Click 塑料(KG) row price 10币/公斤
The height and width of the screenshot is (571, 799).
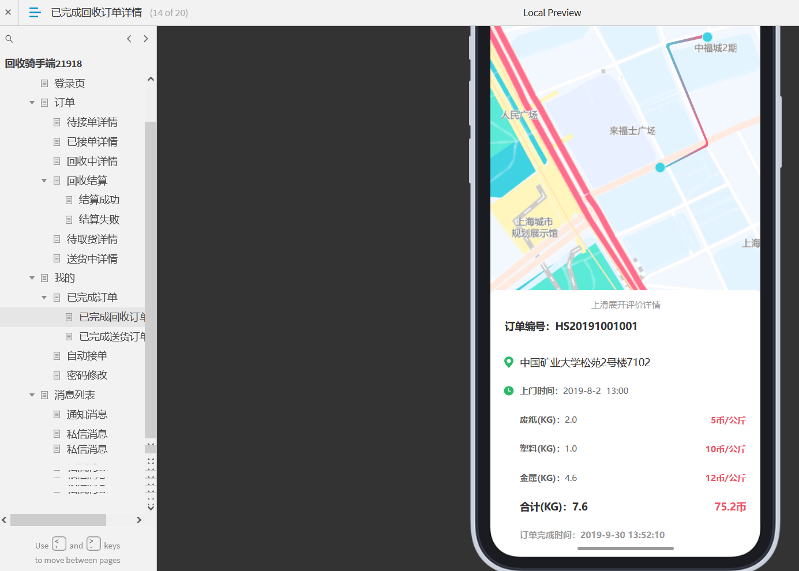click(x=726, y=449)
